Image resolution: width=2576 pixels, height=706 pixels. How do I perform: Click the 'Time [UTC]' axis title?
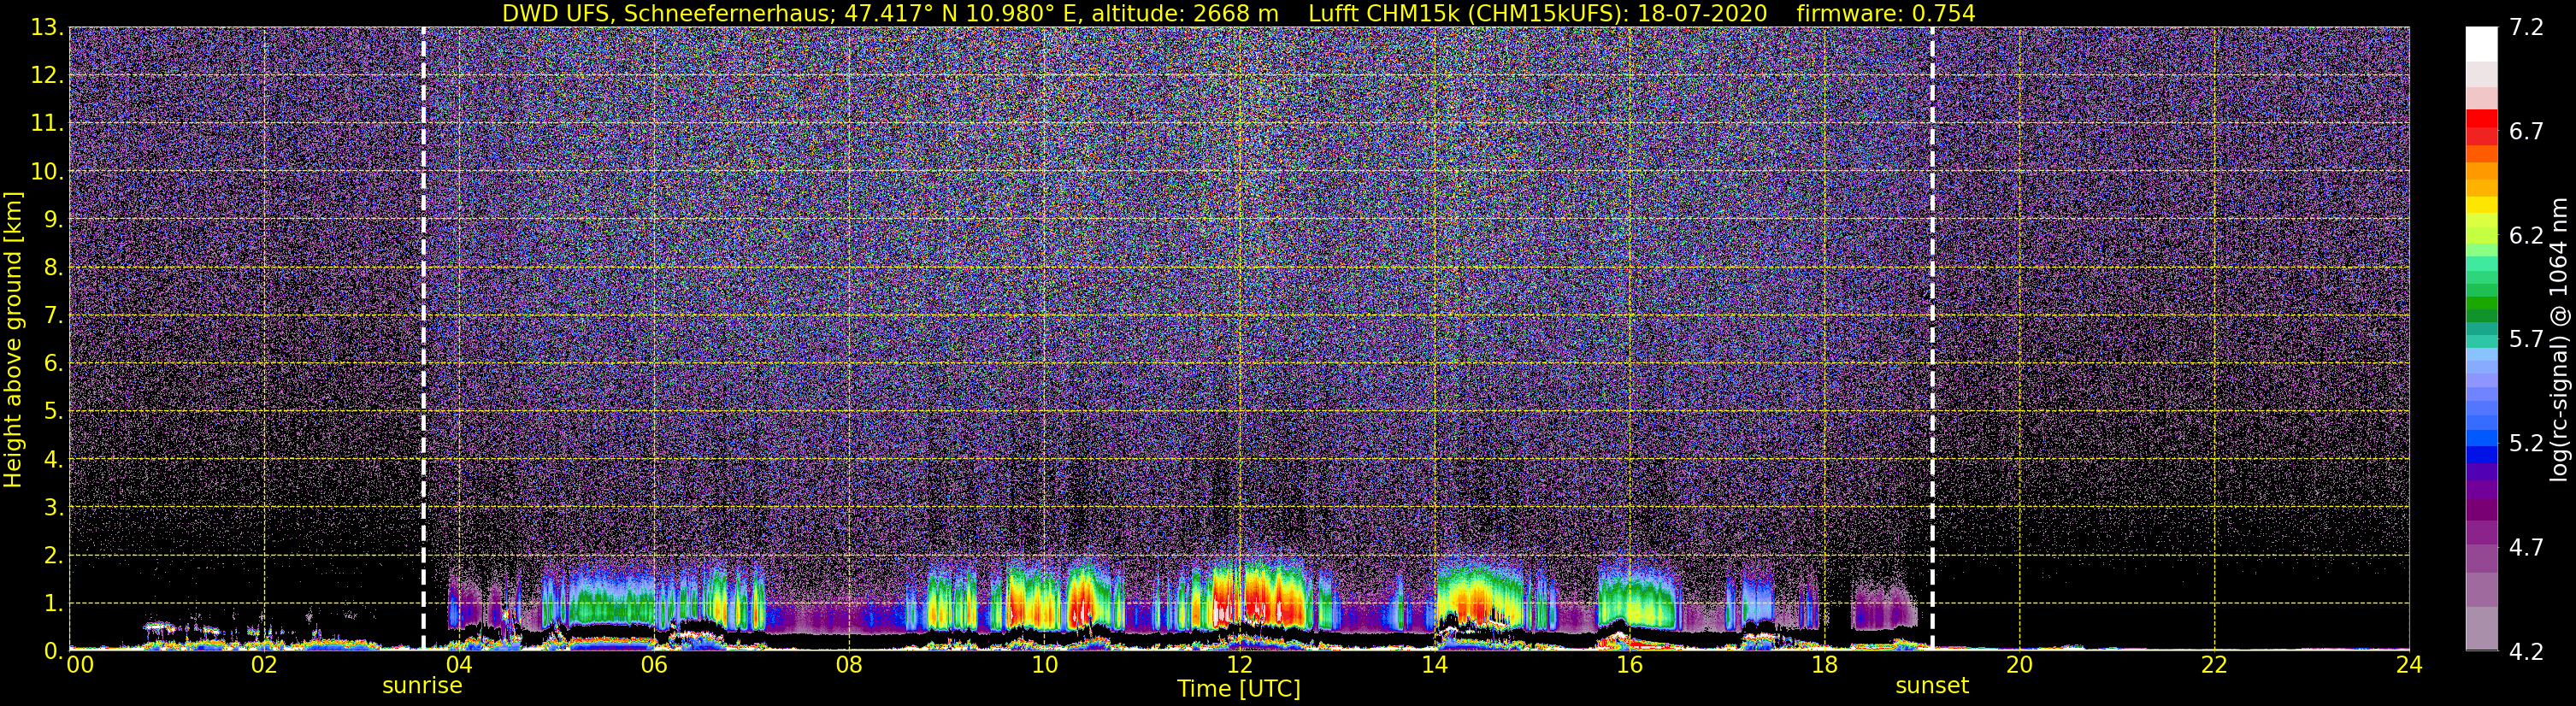pyautogui.click(x=1239, y=689)
